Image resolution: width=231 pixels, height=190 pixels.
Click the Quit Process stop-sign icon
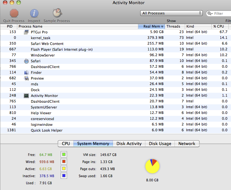tap(14, 13)
